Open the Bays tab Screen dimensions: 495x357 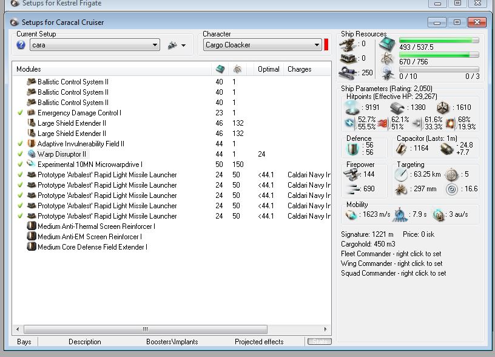tap(24, 342)
